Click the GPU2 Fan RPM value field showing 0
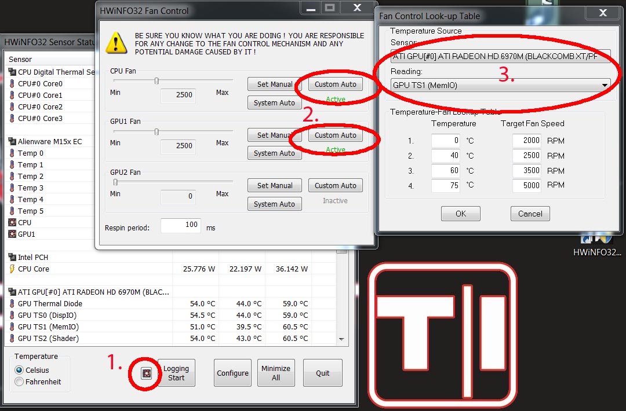 click(x=178, y=196)
